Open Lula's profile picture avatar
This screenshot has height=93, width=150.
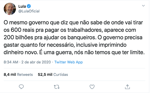click(x=10, y=9)
